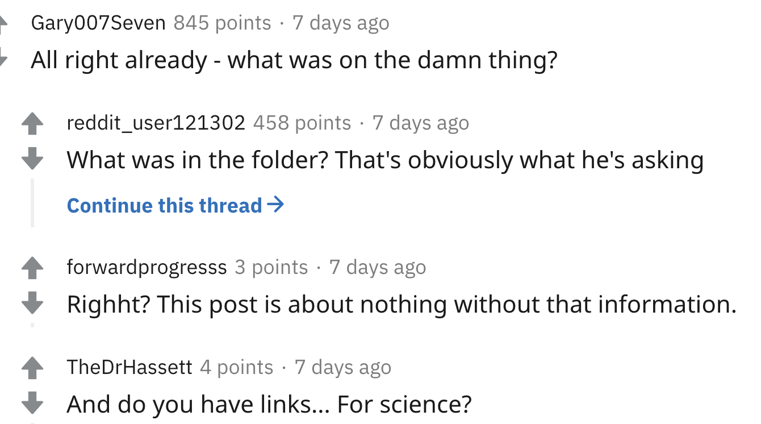The width and height of the screenshot is (761, 424).
Task: Upvote forwardprogresss's comment
Action: [32, 268]
